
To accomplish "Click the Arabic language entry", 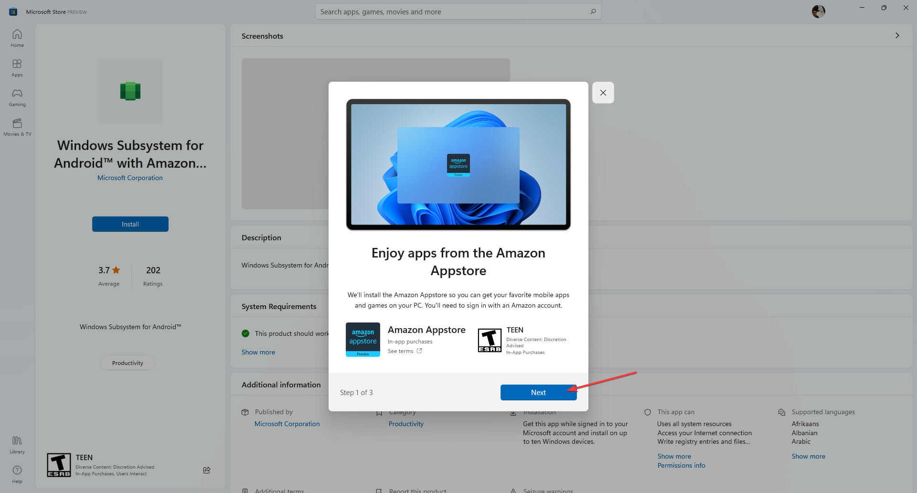I will (x=801, y=441).
